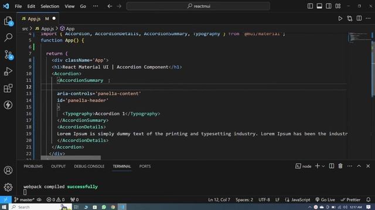
Task: Maximize the panel with the up chevron
Action: click(x=359, y=166)
